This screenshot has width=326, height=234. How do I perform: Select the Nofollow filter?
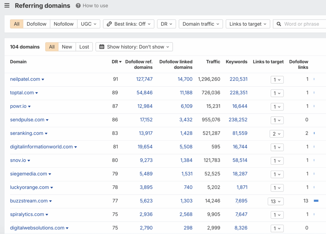click(63, 24)
